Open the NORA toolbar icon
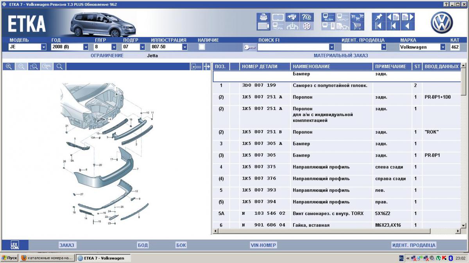 click(x=278, y=26)
